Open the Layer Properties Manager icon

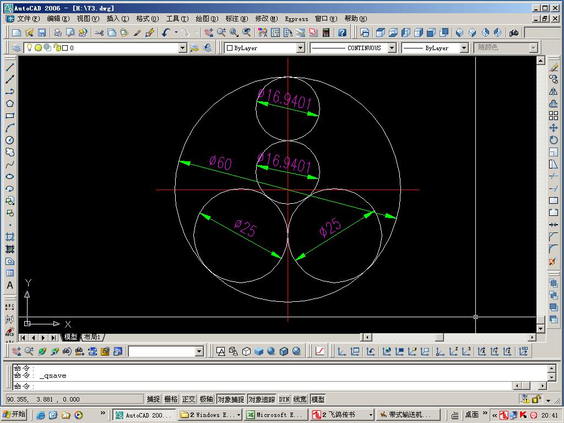click(x=17, y=48)
